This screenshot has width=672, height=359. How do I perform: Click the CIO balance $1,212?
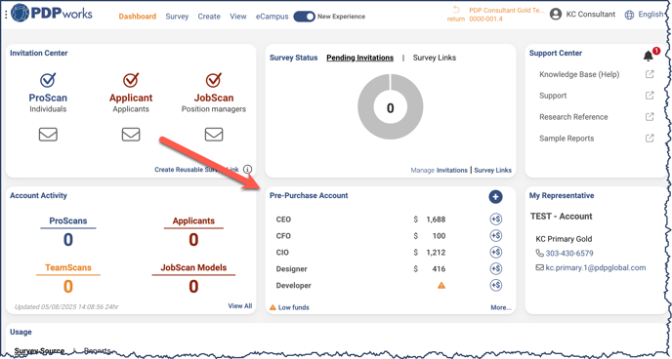click(x=430, y=253)
